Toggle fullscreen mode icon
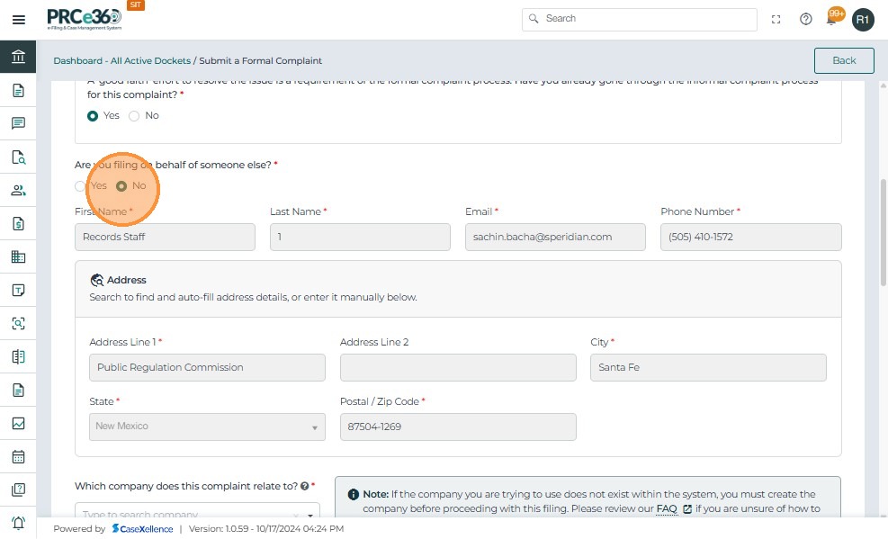 pyautogui.click(x=776, y=19)
